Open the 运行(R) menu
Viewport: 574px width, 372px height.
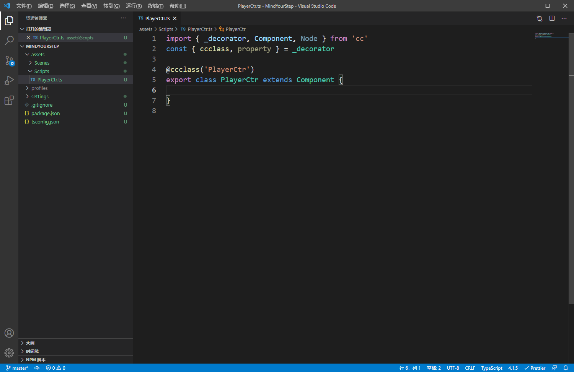pos(134,6)
